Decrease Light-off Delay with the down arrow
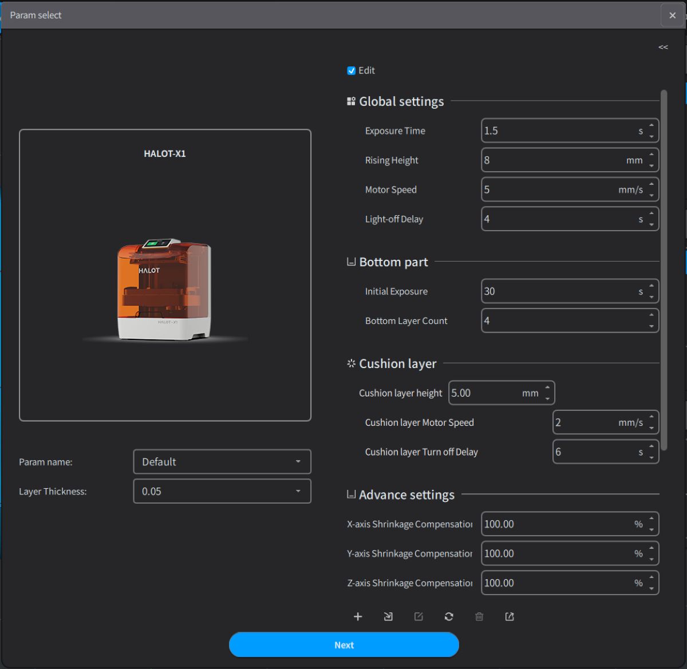Image resolution: width=687 pixels, height=669 pixels. click(x=652, y=225)
